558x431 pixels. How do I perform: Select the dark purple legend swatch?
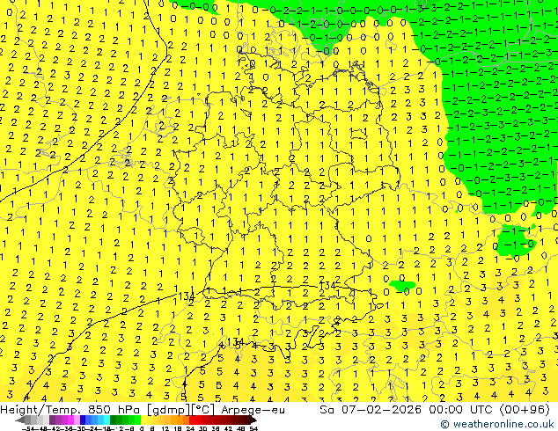(52, 420)
